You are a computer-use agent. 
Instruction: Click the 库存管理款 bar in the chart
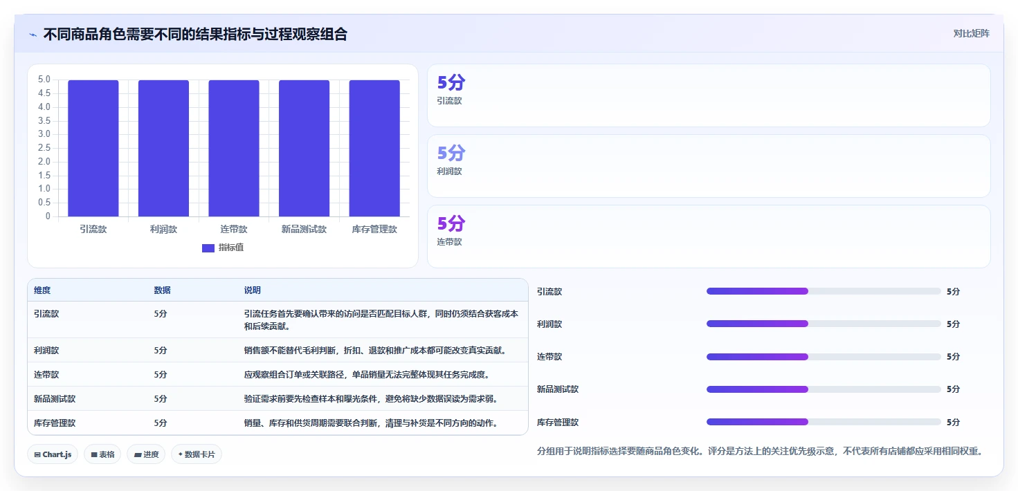(374, 148)
